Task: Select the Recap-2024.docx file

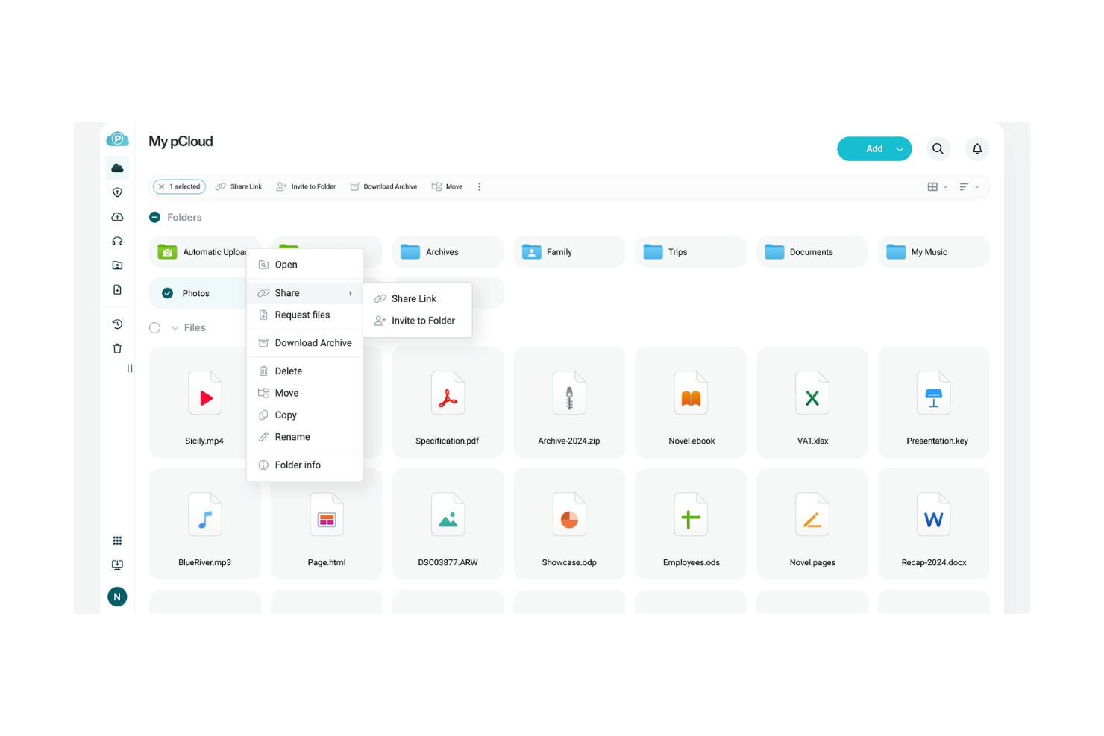Action: click(934, 524)
